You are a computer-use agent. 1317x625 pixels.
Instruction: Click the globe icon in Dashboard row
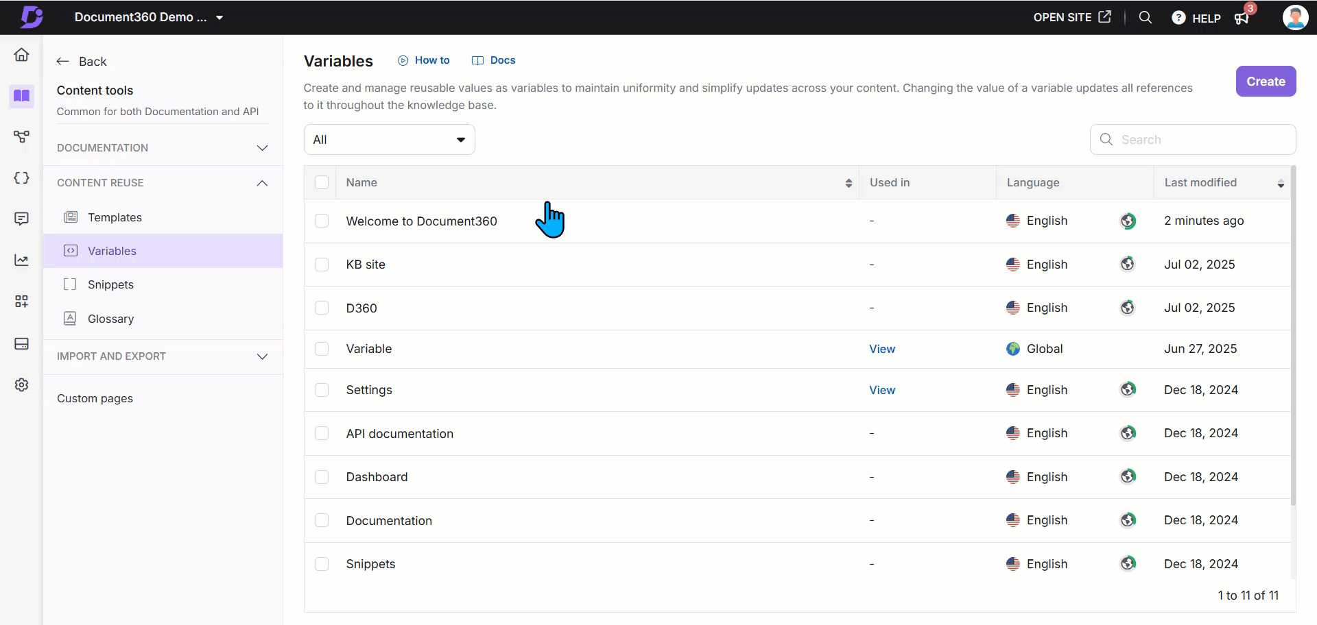click(x=1128, y=476)
